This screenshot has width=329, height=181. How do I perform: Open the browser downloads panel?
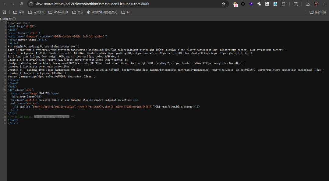pos(308,4)
